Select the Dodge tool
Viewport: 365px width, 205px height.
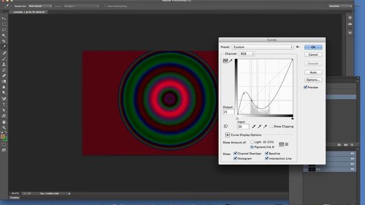(4, 93)
